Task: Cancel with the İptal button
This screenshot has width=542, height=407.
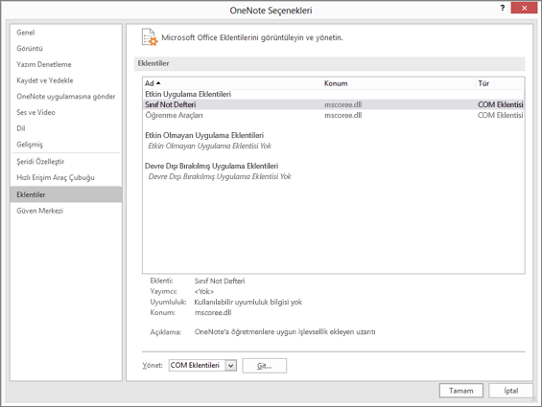Action: coord(511,391)
